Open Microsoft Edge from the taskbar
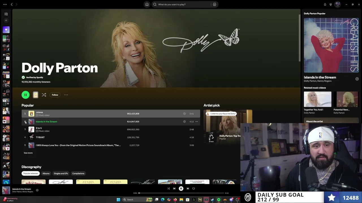Viewport: 362px width, 203px height. (x=163, y=200)
